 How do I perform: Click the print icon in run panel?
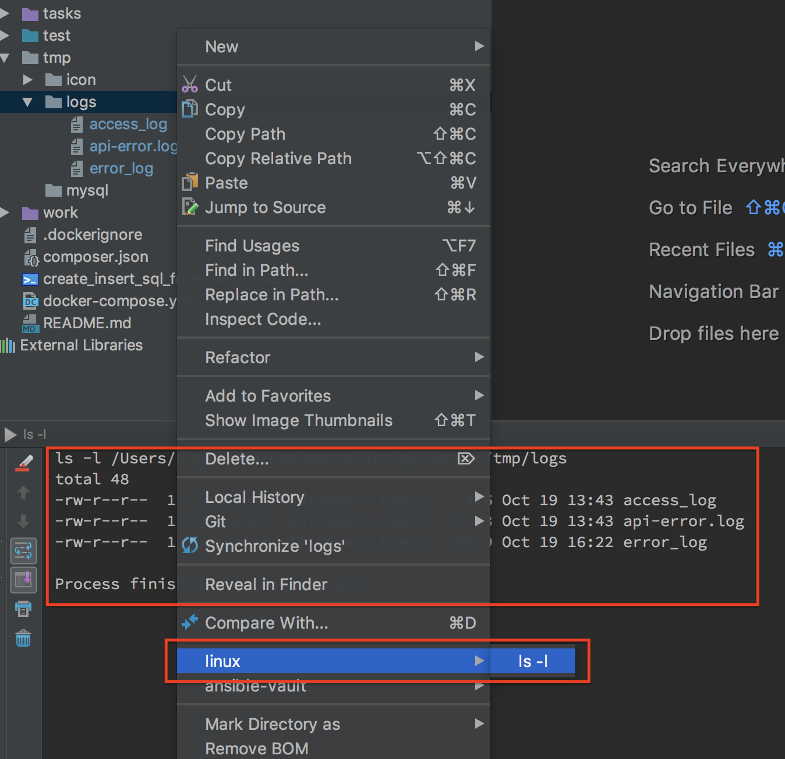tap(23, 609)
